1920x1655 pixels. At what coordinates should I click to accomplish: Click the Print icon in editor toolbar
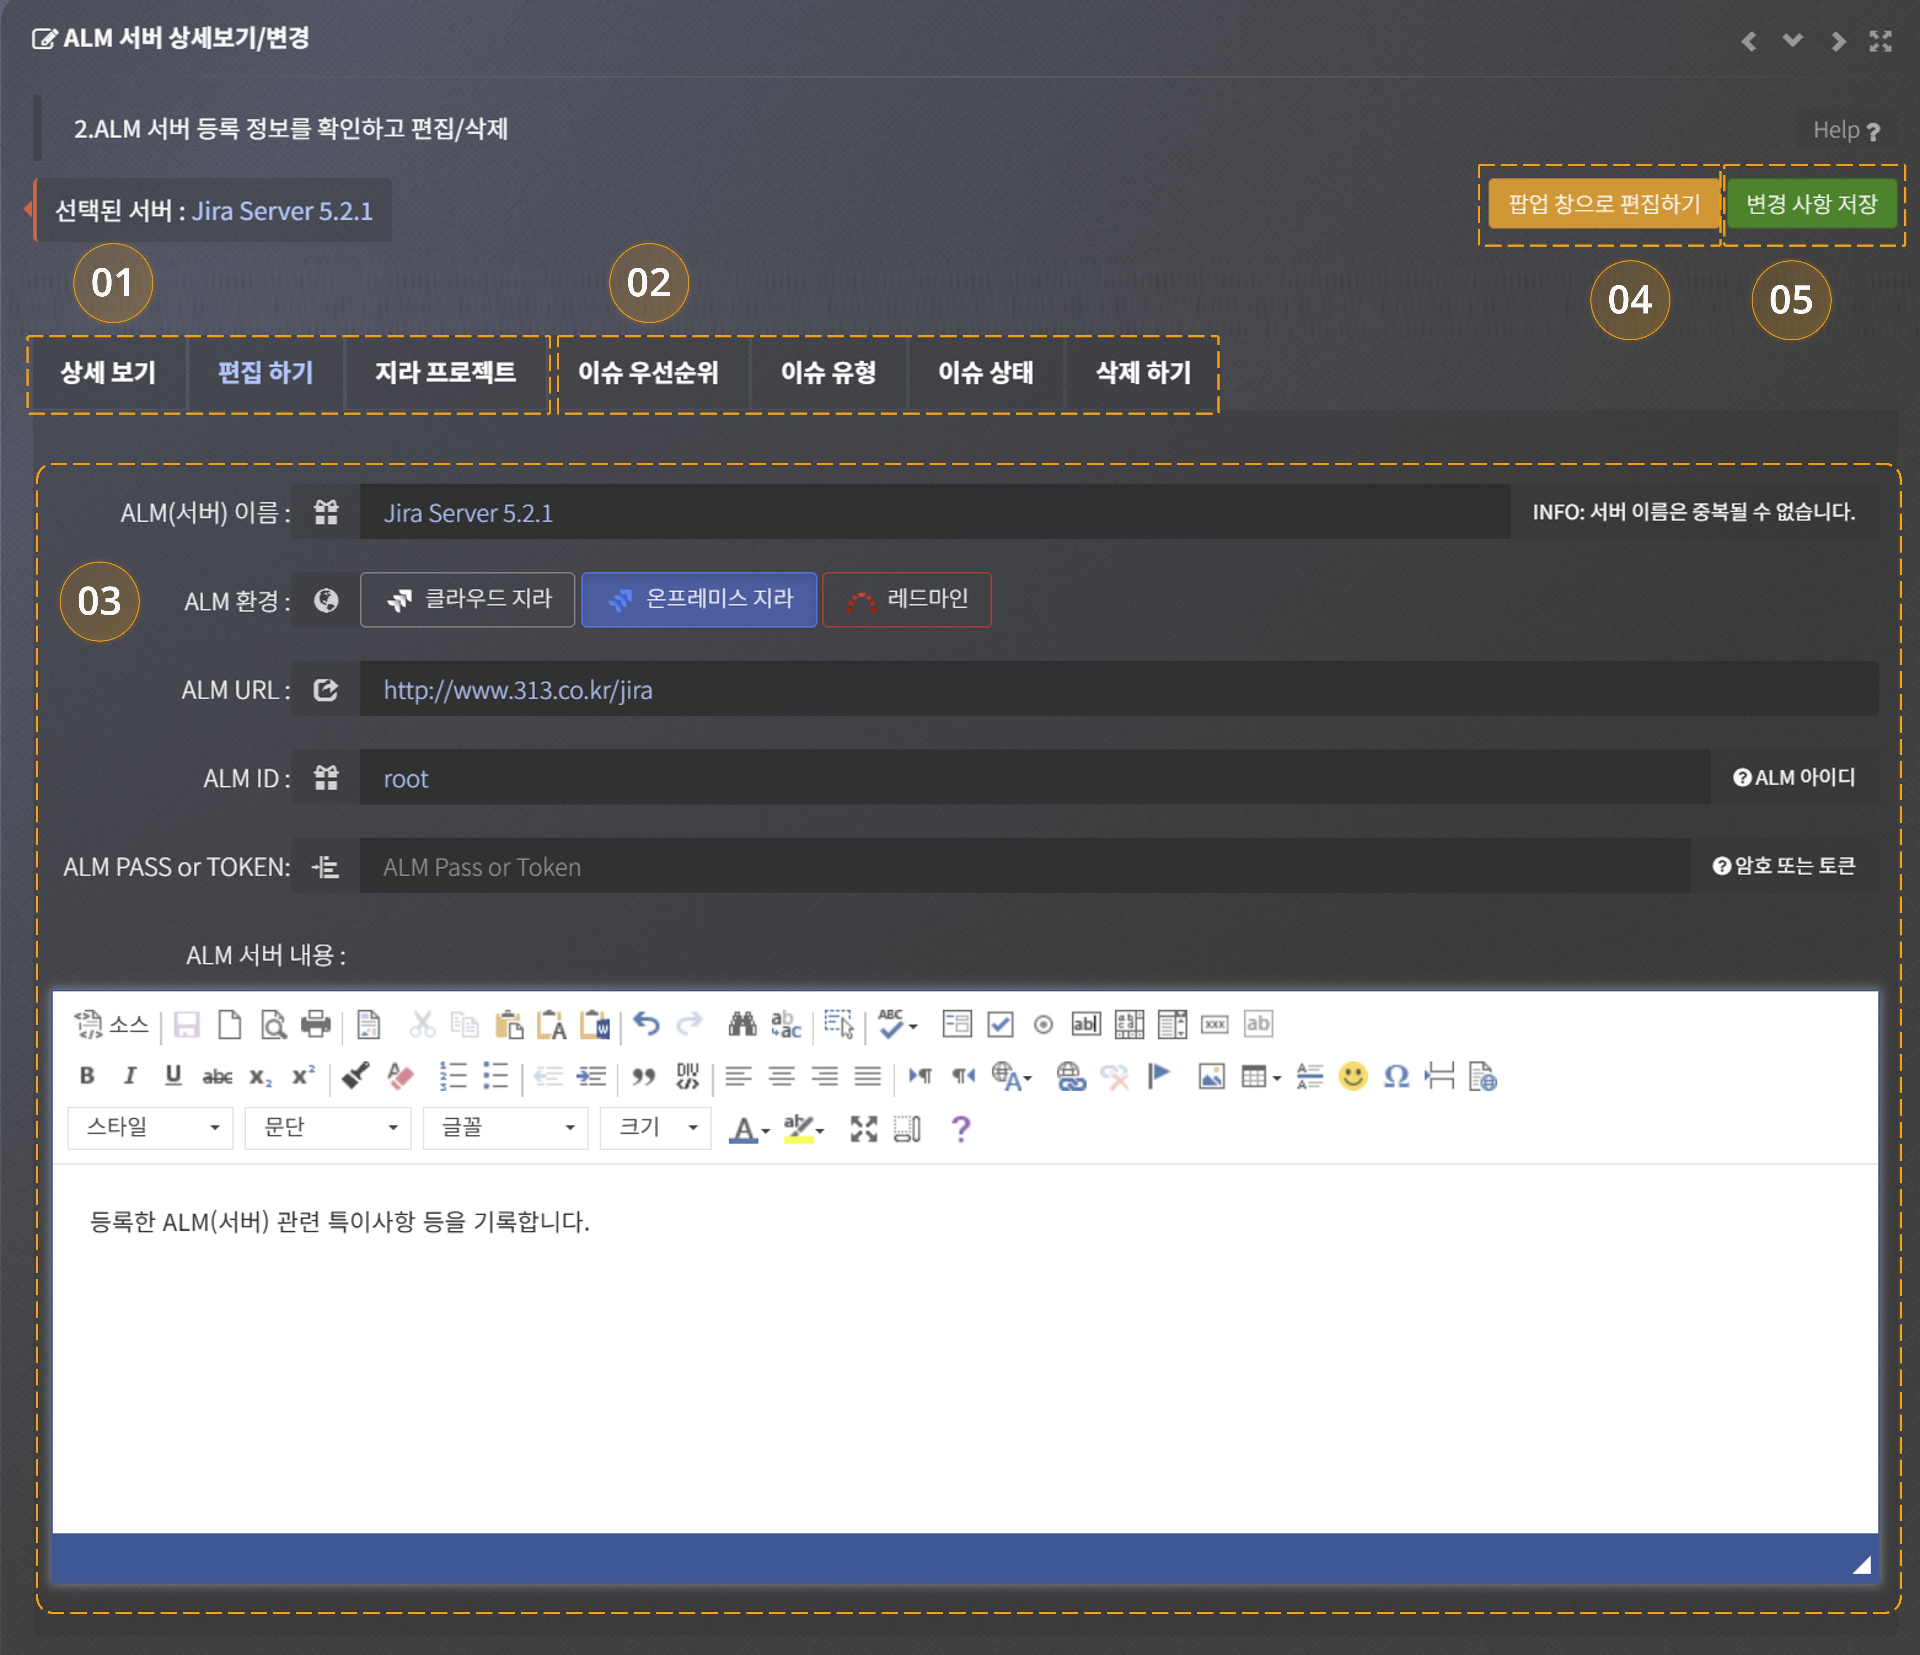pos(316,1024)
